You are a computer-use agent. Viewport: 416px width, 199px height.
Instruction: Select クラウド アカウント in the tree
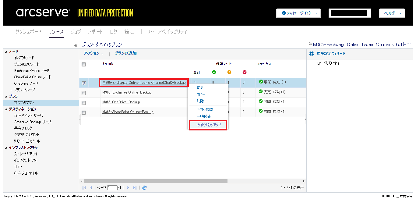pos(27,135)
